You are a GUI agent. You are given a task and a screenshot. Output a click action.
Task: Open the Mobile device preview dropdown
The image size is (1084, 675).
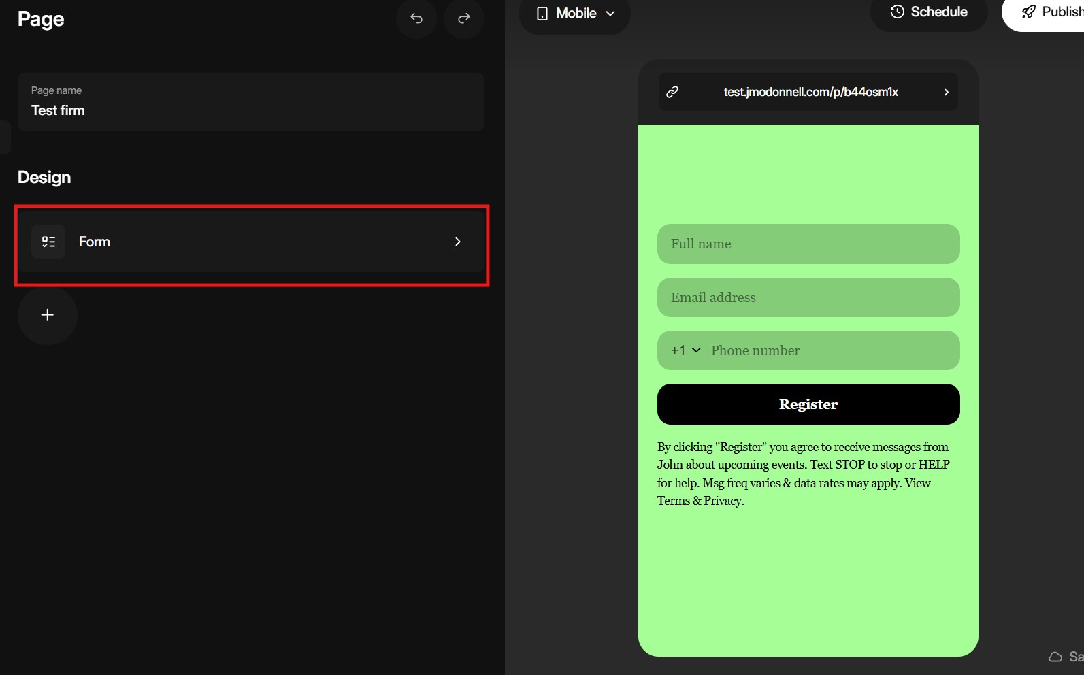(575, 14)
